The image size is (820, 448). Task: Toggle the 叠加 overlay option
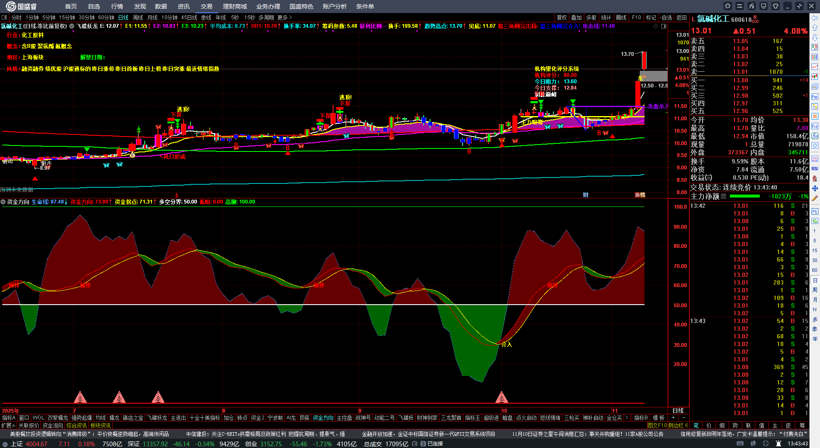point(576,17)
